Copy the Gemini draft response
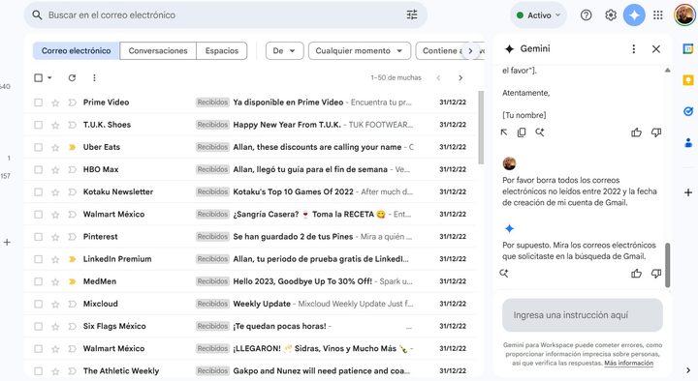The width and height of the screenshot is (698, 381). pos(522,132)
